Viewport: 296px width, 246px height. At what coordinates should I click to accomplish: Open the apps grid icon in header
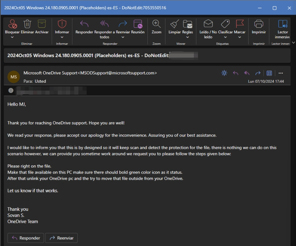coord(269,73)
